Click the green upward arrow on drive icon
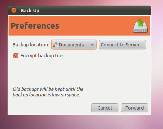The width and height of the screenshot is (163, 129). tap(140, 22)
